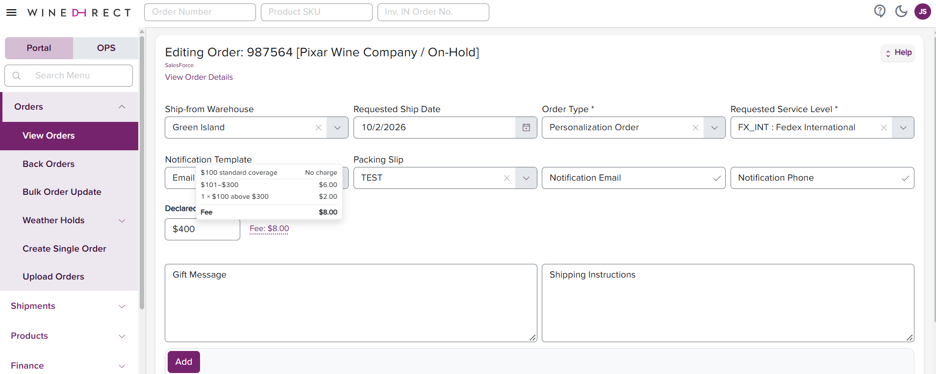The image size is (936, 374).
Task: Clear the Fedex International service level
Action: pos(884,128)
